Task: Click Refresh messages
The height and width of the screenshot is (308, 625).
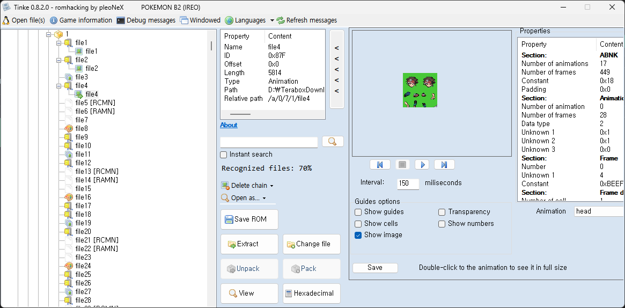Action: point(306,20)
